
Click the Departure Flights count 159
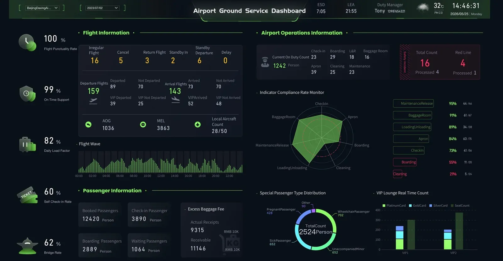pyautogui.click(x=93, y=91)
